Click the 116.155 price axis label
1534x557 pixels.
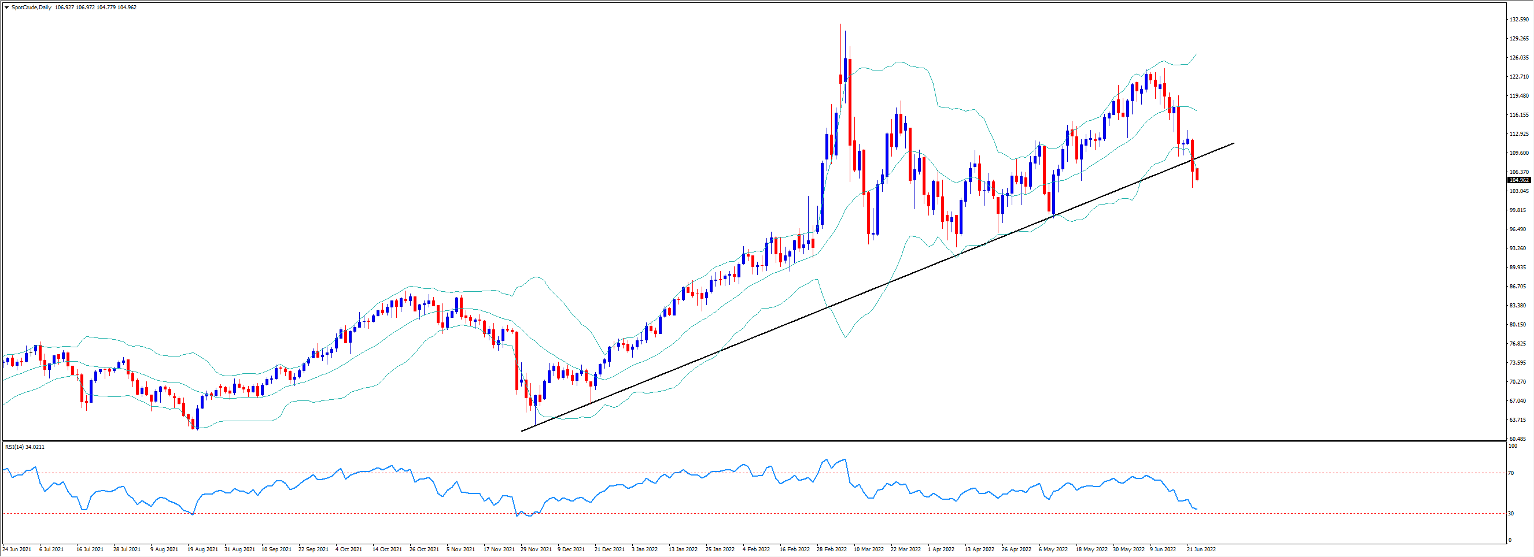(1518, 115)
